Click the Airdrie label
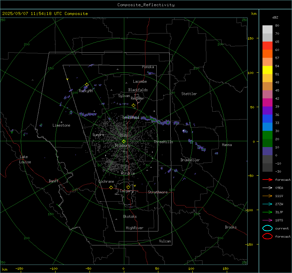292x273 pixels. click(128, 173)
